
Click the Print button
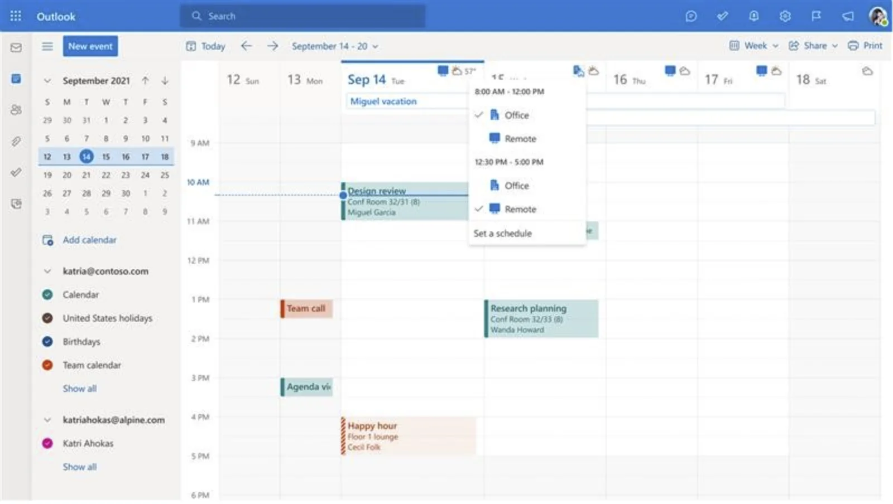click(865, 46)
